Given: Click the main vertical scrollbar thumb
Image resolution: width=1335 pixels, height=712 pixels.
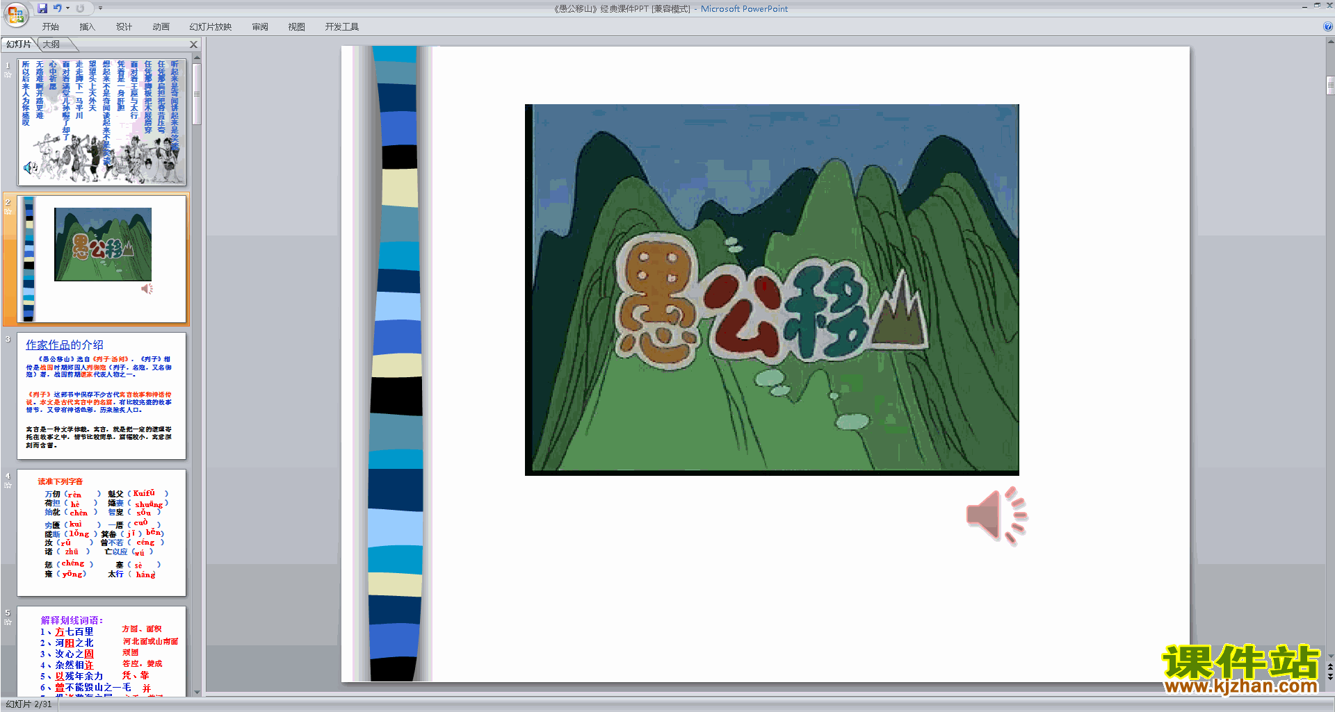Looking at the screenshot, I should [x=1330, y=86].
